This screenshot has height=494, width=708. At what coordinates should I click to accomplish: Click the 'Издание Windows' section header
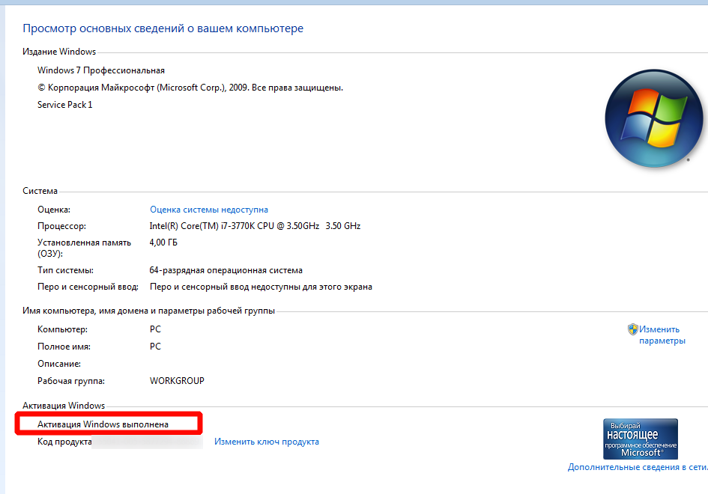pos(59,52)
